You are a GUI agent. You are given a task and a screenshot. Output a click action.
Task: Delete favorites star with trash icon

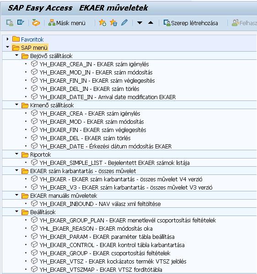click(113, 23)
